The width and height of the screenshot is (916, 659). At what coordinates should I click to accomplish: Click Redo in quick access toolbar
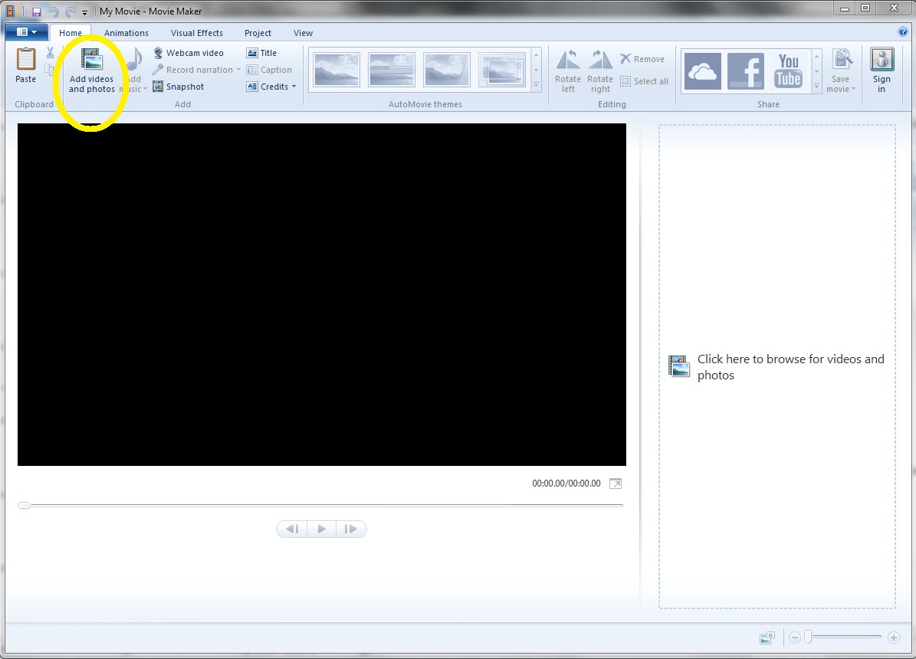pyautogui.click(x=70, y=11)
